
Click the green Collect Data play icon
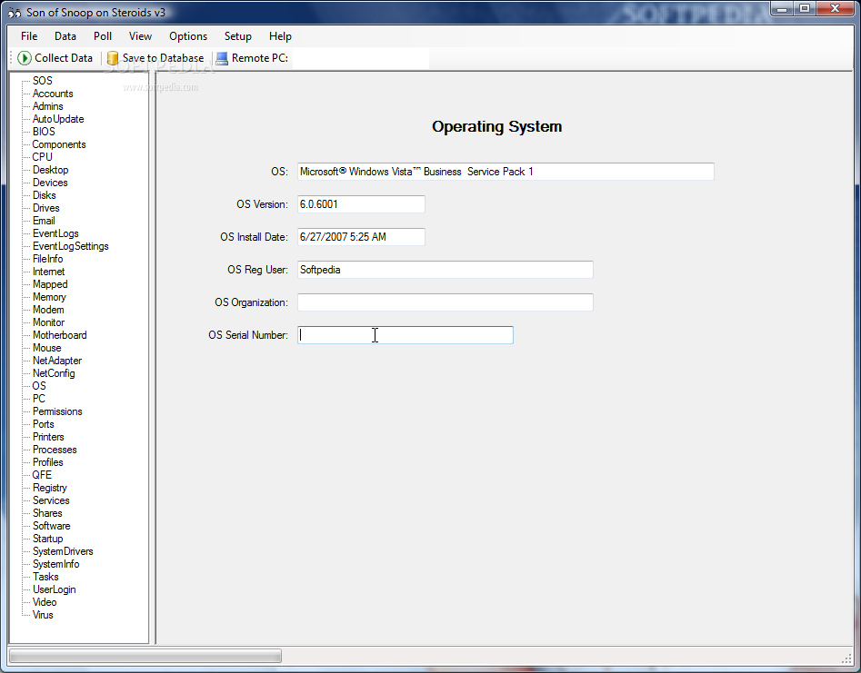coord(25,58)
